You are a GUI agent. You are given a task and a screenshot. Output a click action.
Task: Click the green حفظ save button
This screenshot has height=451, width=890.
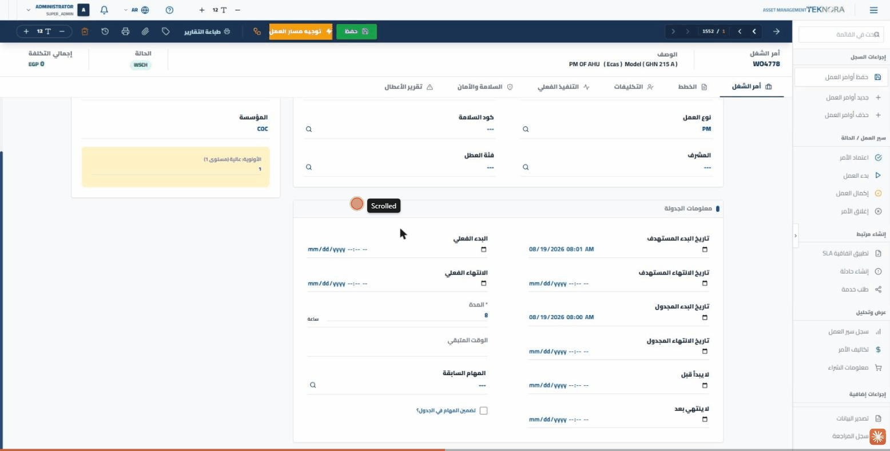356,31
